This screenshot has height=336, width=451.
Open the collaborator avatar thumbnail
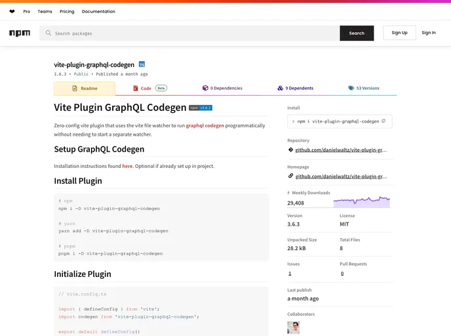point(294,327)
